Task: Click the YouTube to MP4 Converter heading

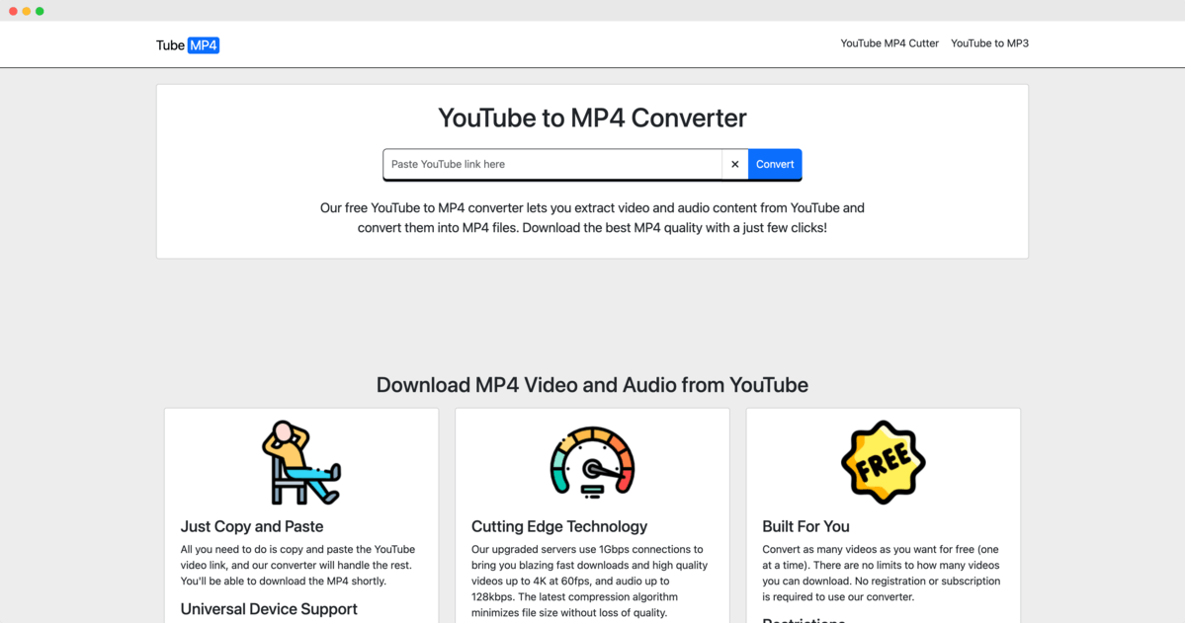Action: click(591, 117)
